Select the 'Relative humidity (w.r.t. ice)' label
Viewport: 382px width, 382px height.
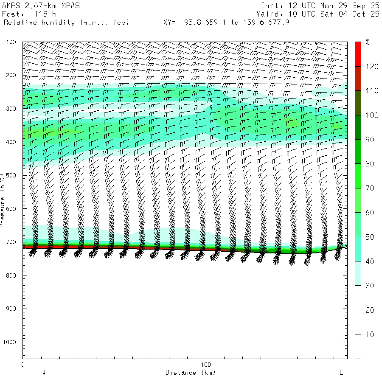tap(66, 22)
